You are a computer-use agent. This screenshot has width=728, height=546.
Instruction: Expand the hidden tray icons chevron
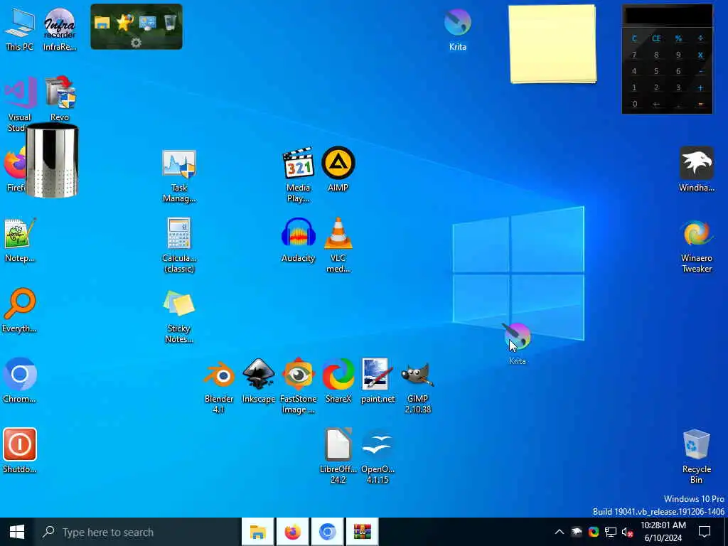(x=560, y=532)
